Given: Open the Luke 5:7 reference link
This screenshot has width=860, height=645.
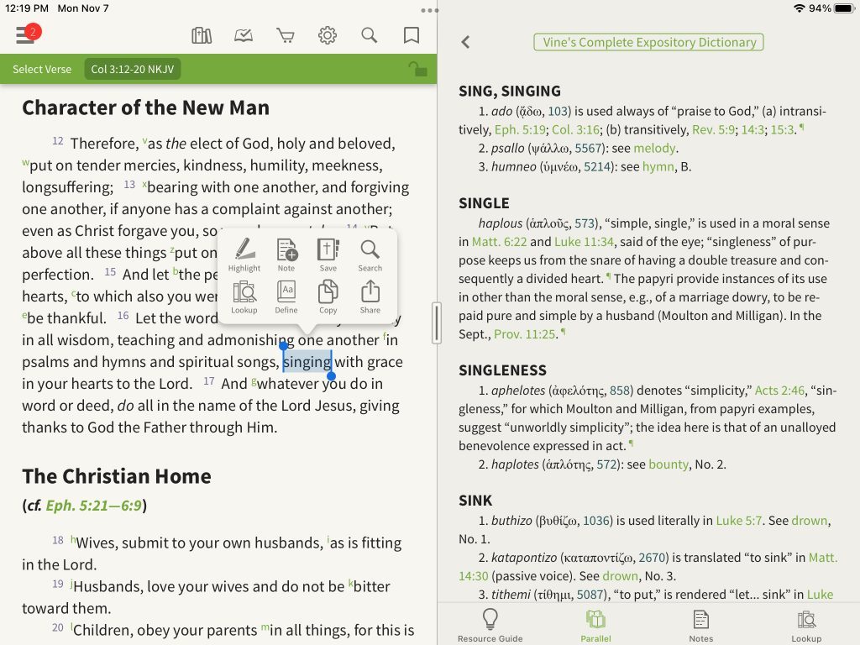Looking at the screenshot, I should (x=739, y=521).
